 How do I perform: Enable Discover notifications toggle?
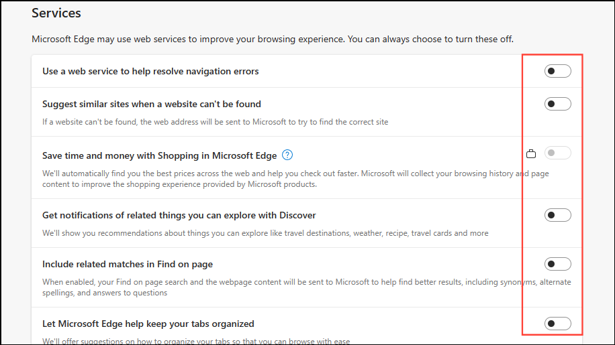[x=557, y=215]
